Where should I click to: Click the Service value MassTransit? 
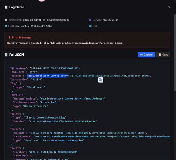[x=111, y=20]
